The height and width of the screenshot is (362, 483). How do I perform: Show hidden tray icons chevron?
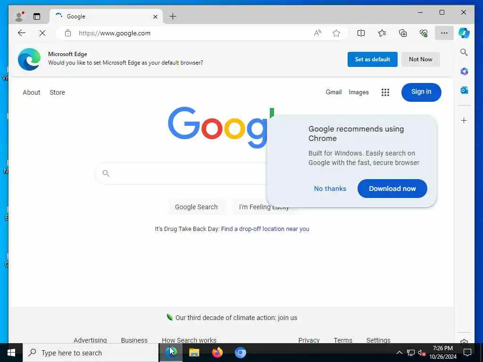tap(399, 353)
